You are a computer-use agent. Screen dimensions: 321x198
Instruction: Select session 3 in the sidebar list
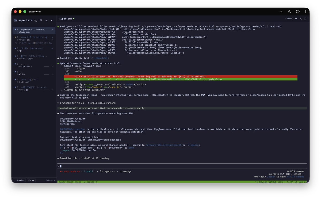click(34, 49)
